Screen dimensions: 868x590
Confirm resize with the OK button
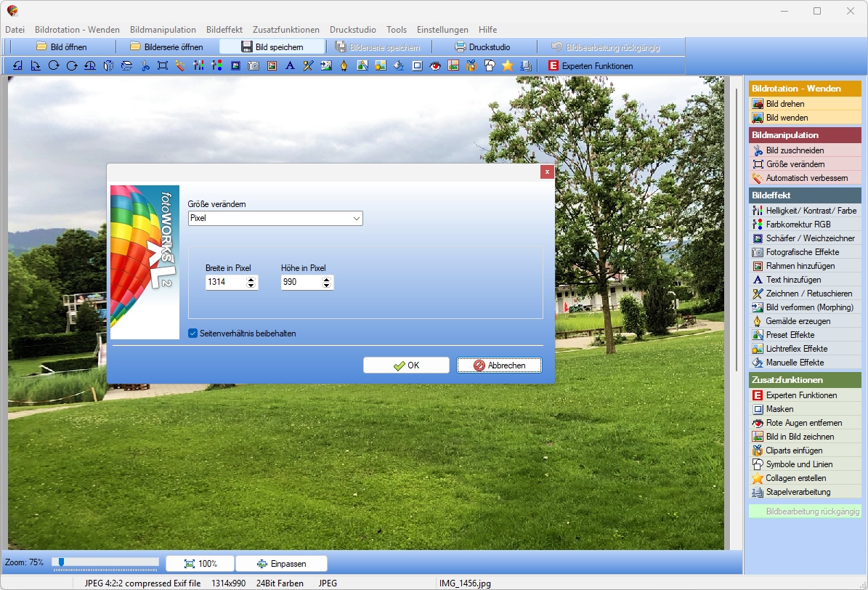click(406, 365)
